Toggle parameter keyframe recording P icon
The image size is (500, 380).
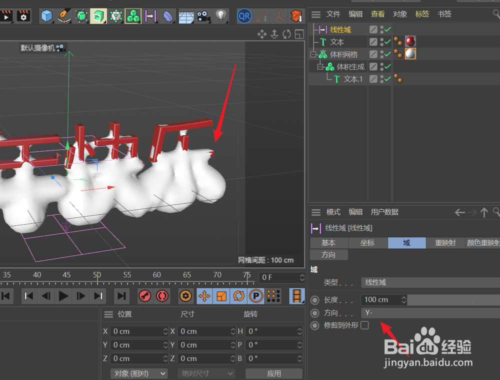click(255, 296)
